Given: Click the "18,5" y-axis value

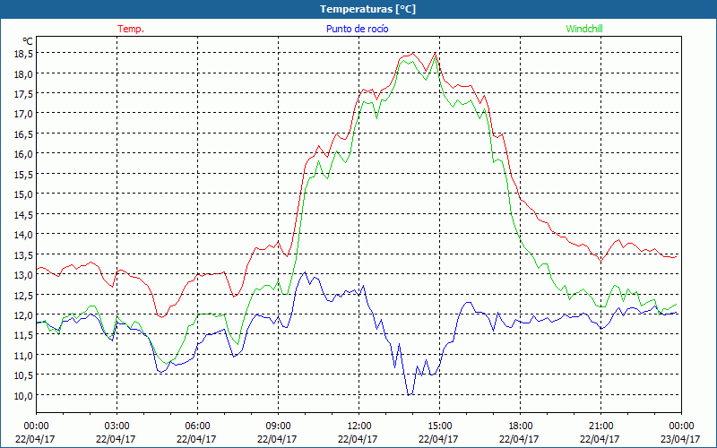Looking at the screenshot, I should (x=24, y=54).
